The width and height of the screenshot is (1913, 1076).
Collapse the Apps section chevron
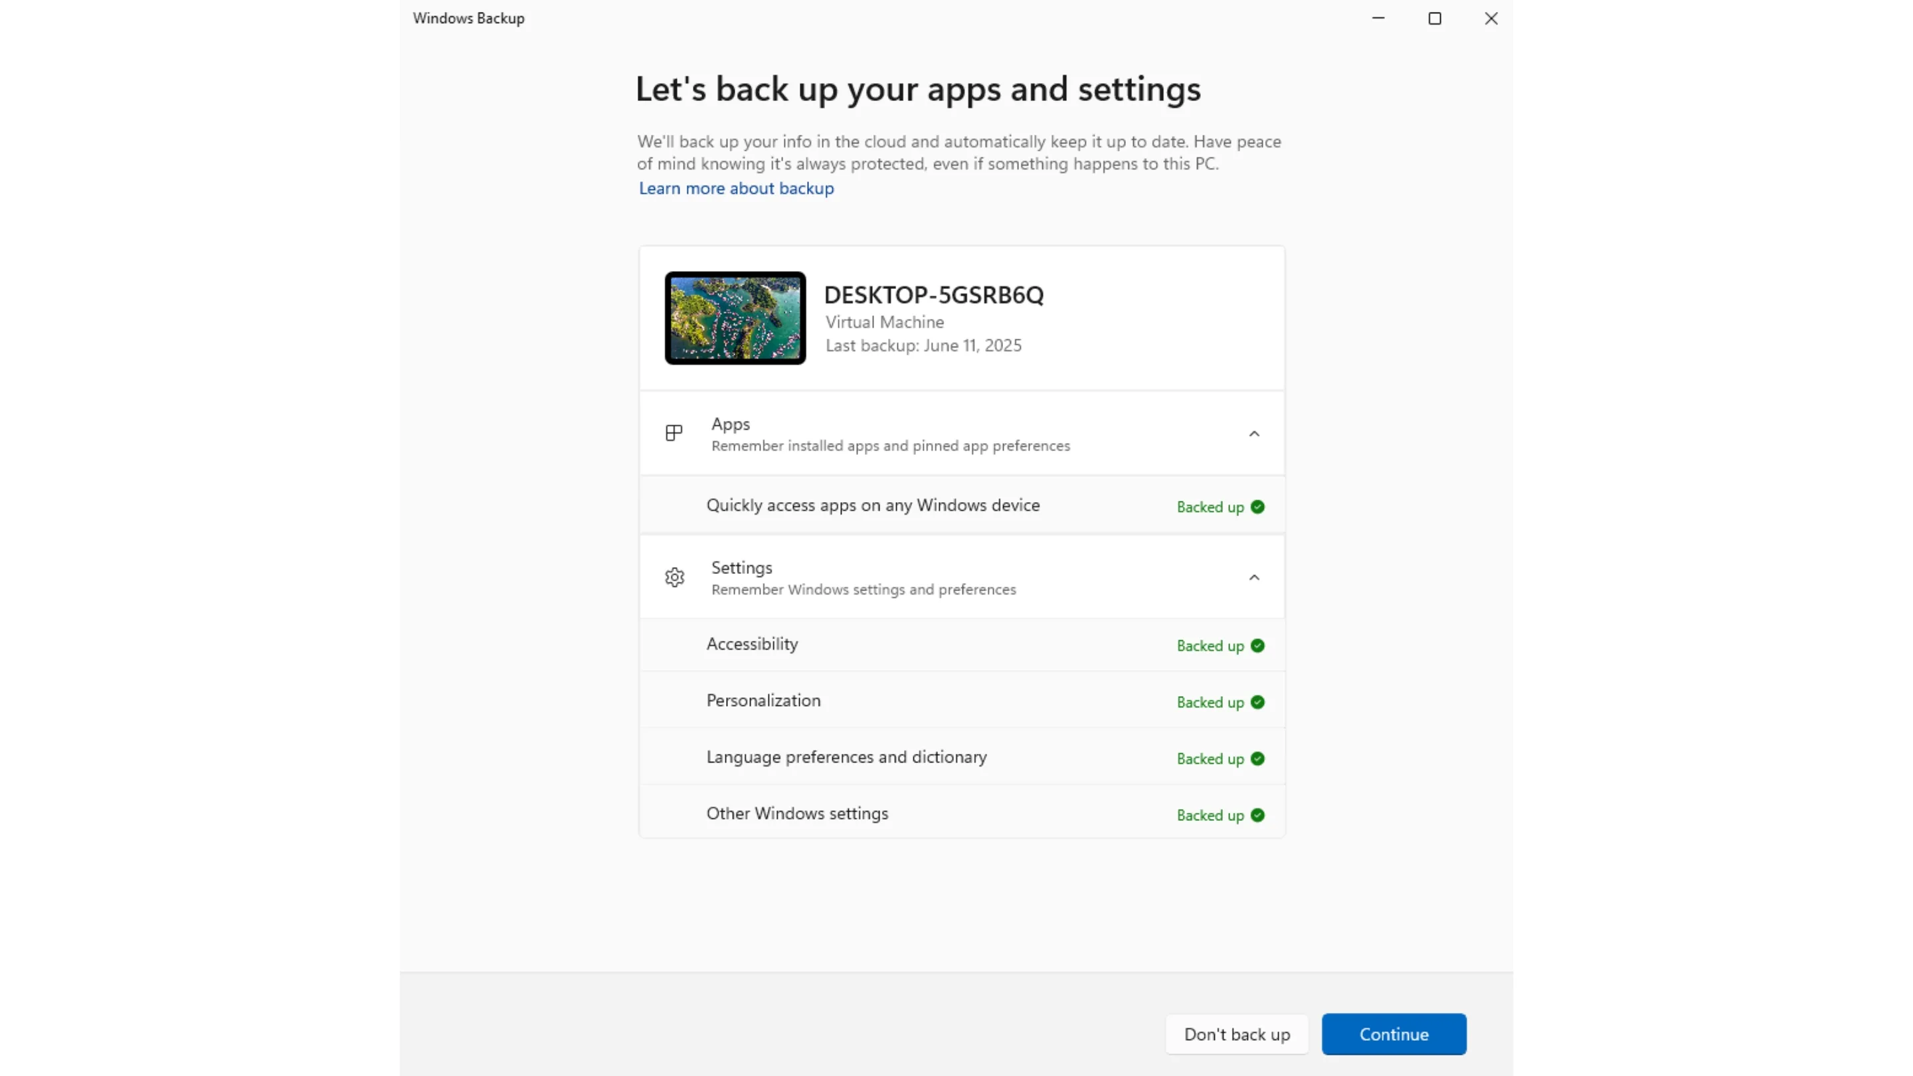(1254, 434)
